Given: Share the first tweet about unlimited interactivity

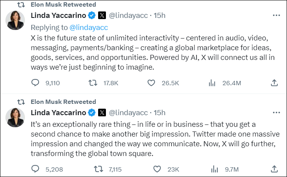Looking at the screenshot, I should tap(274, 82).
